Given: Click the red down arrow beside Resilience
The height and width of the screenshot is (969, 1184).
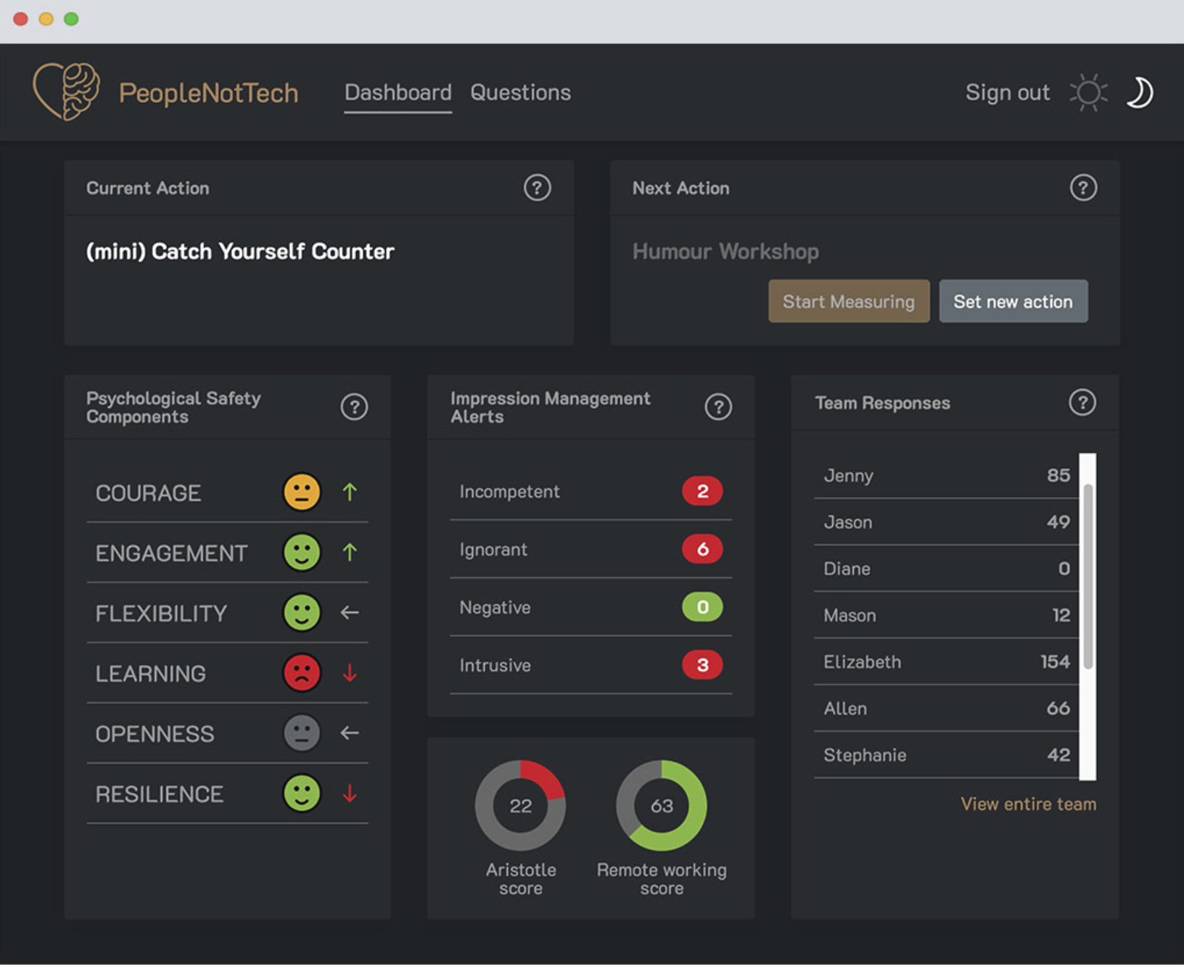Looking at the screenshot, I should click(x=350, y=793).
